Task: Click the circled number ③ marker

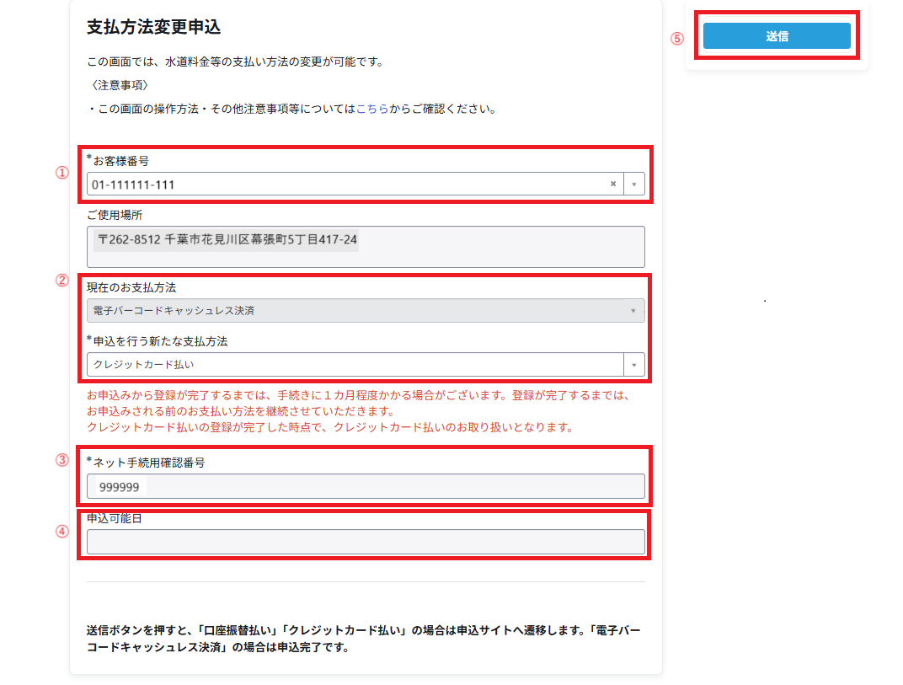Action: click(x=61, y=460)
